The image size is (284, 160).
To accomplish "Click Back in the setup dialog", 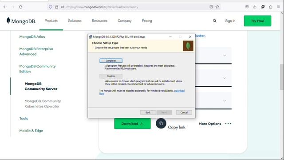I will [x=148, y=112].
